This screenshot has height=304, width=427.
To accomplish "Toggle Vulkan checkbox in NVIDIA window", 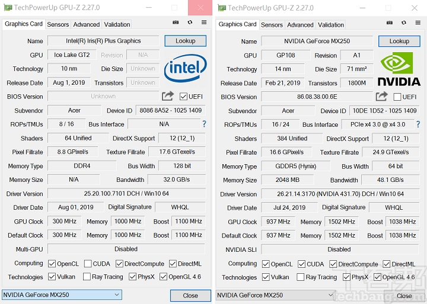I will click(x=266, y=277).
